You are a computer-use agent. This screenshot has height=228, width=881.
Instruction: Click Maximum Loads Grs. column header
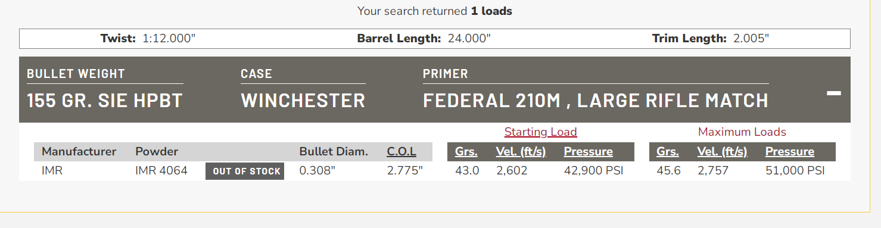667,152
